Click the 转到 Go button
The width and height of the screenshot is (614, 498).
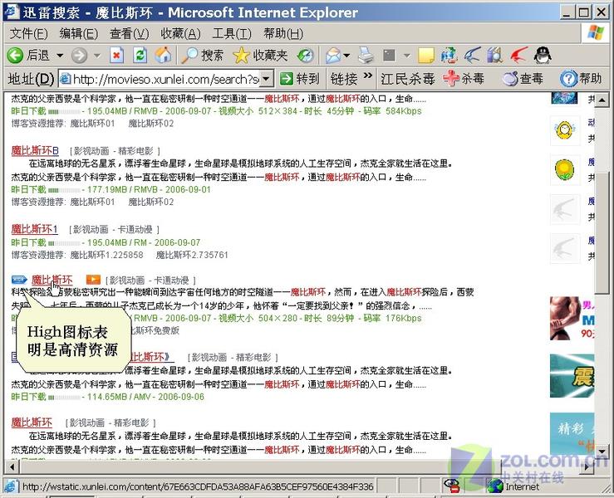300,80
